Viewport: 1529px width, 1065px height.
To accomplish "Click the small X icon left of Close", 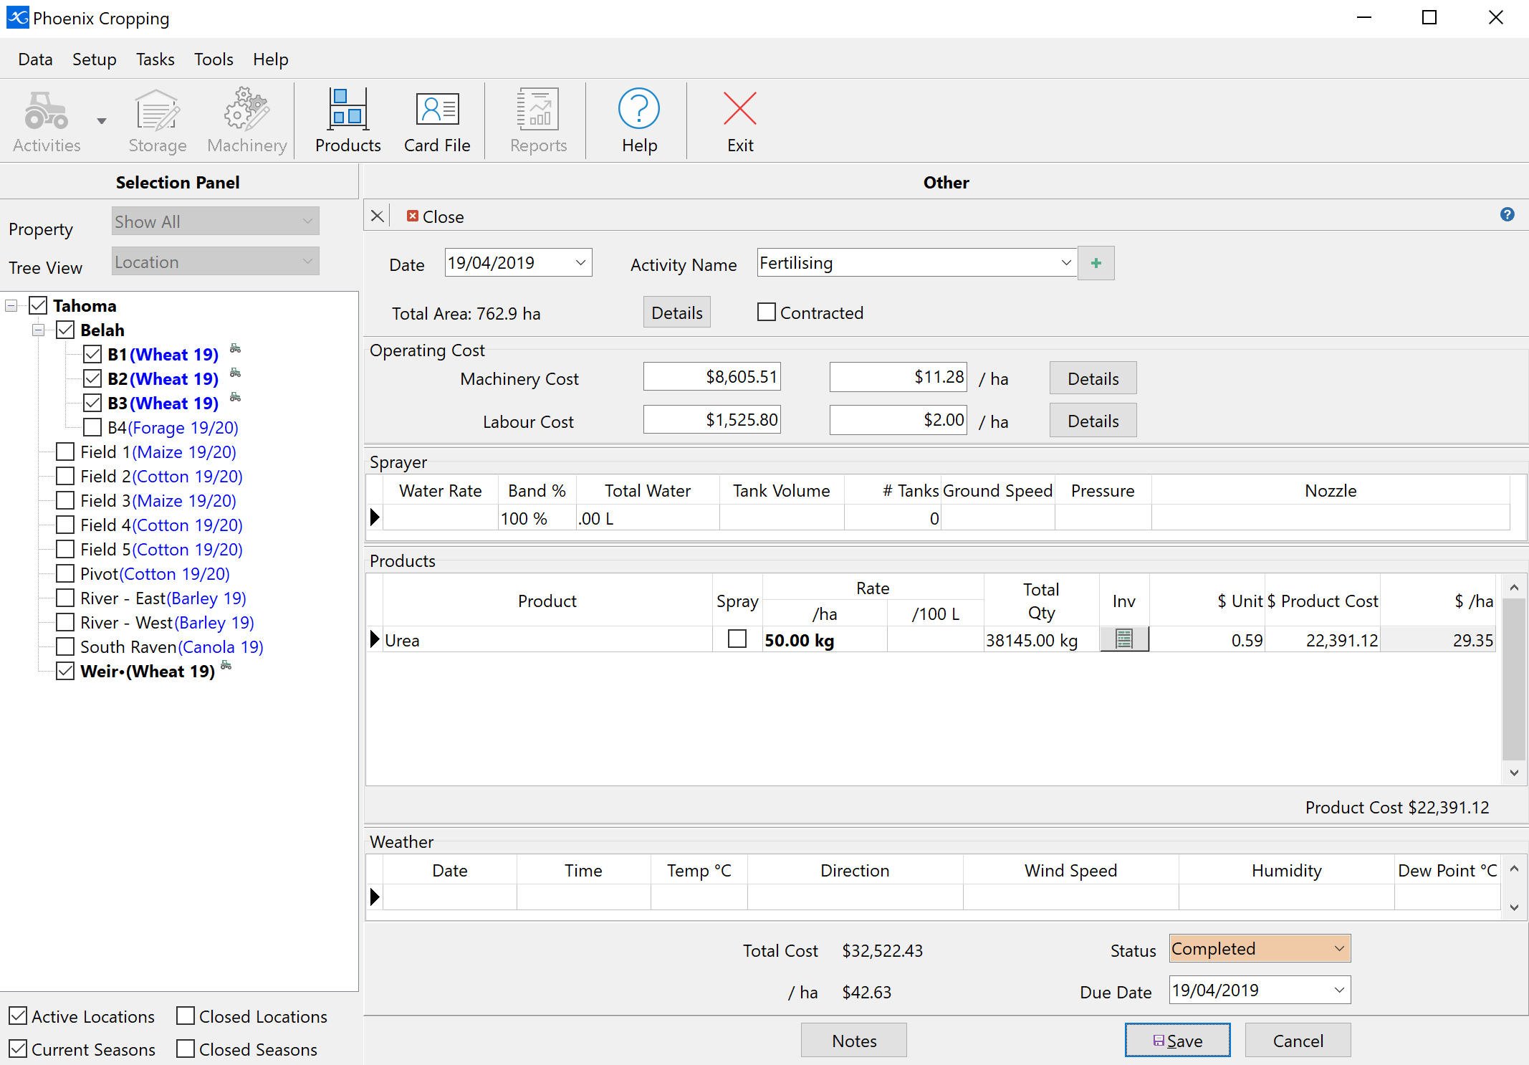I will point(378,216).
